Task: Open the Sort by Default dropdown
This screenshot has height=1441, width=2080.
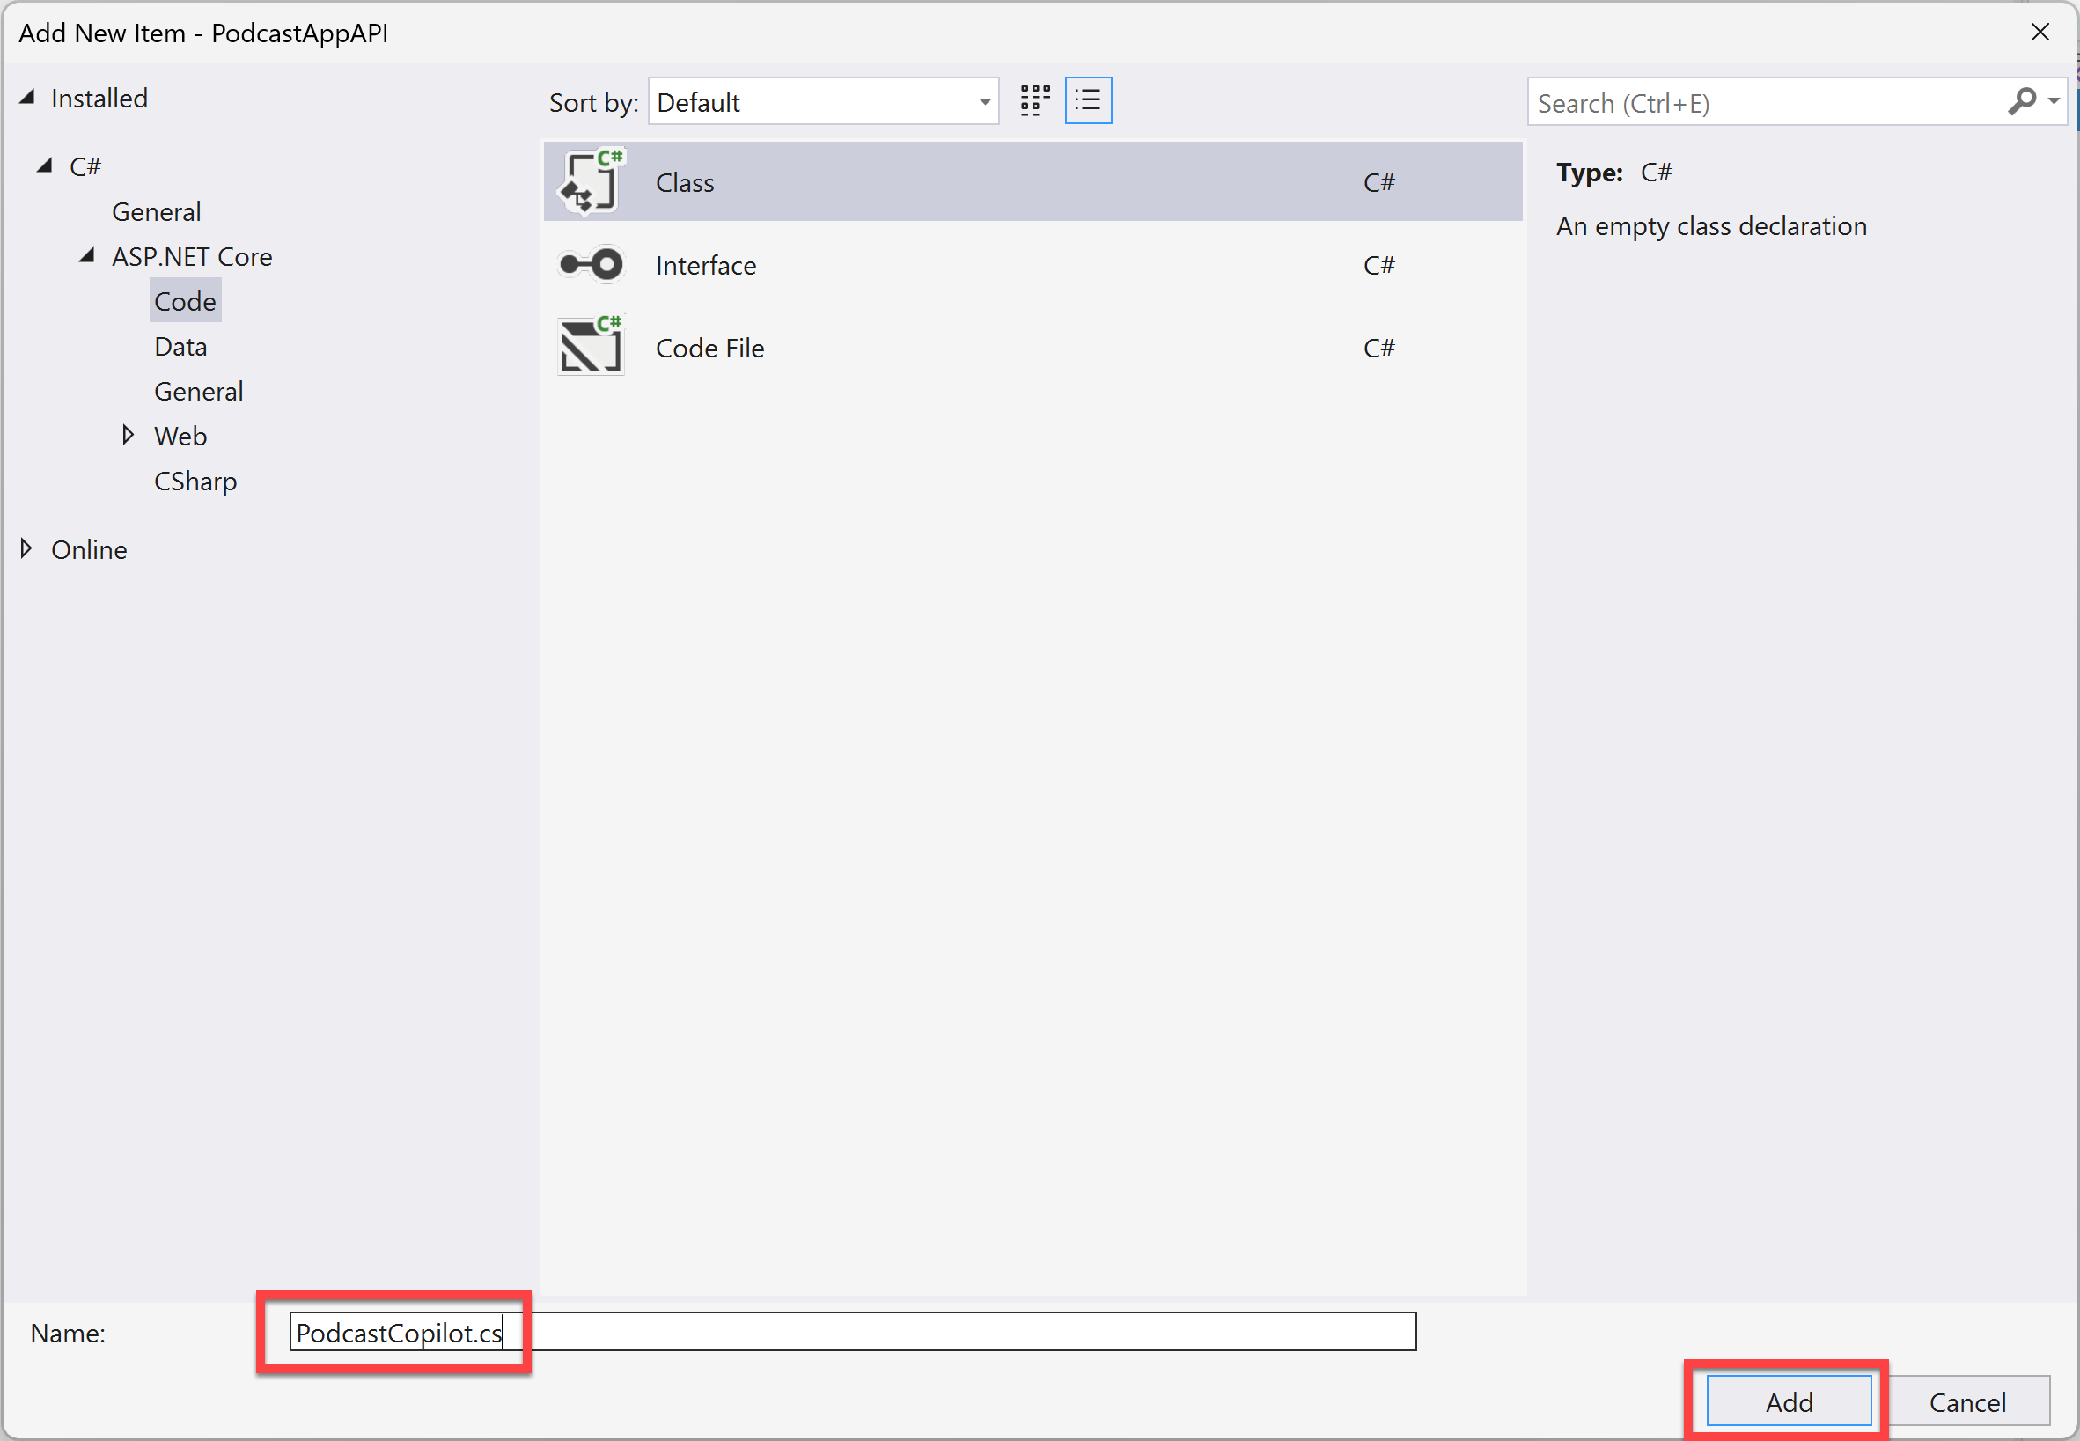Action: (x=822, y=102)
